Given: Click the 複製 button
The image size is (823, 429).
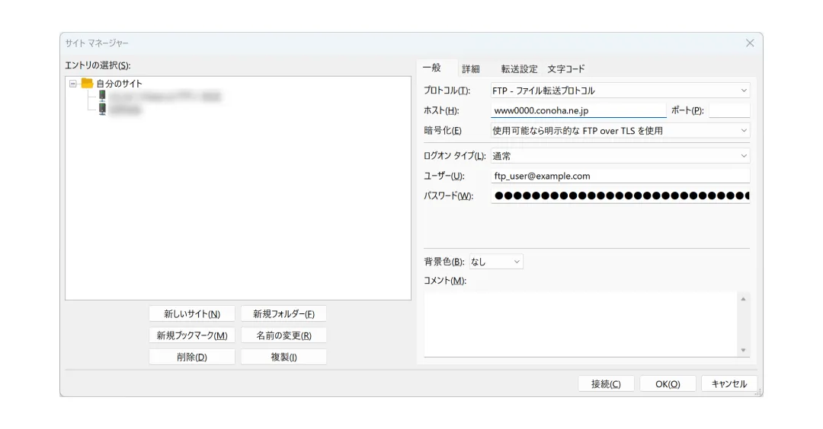Looking at the screenshot, I should click(284, 357).
